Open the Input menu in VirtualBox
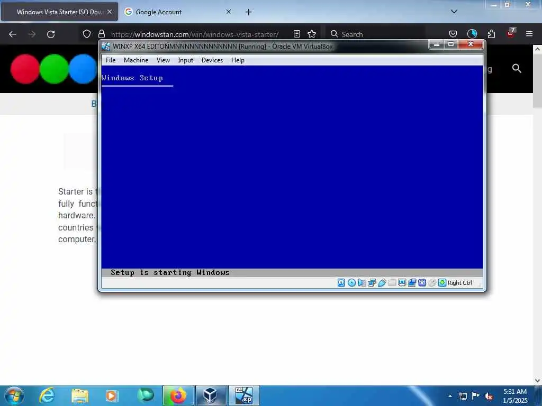This screenshot has height=406, width=542. coord(186,60)
